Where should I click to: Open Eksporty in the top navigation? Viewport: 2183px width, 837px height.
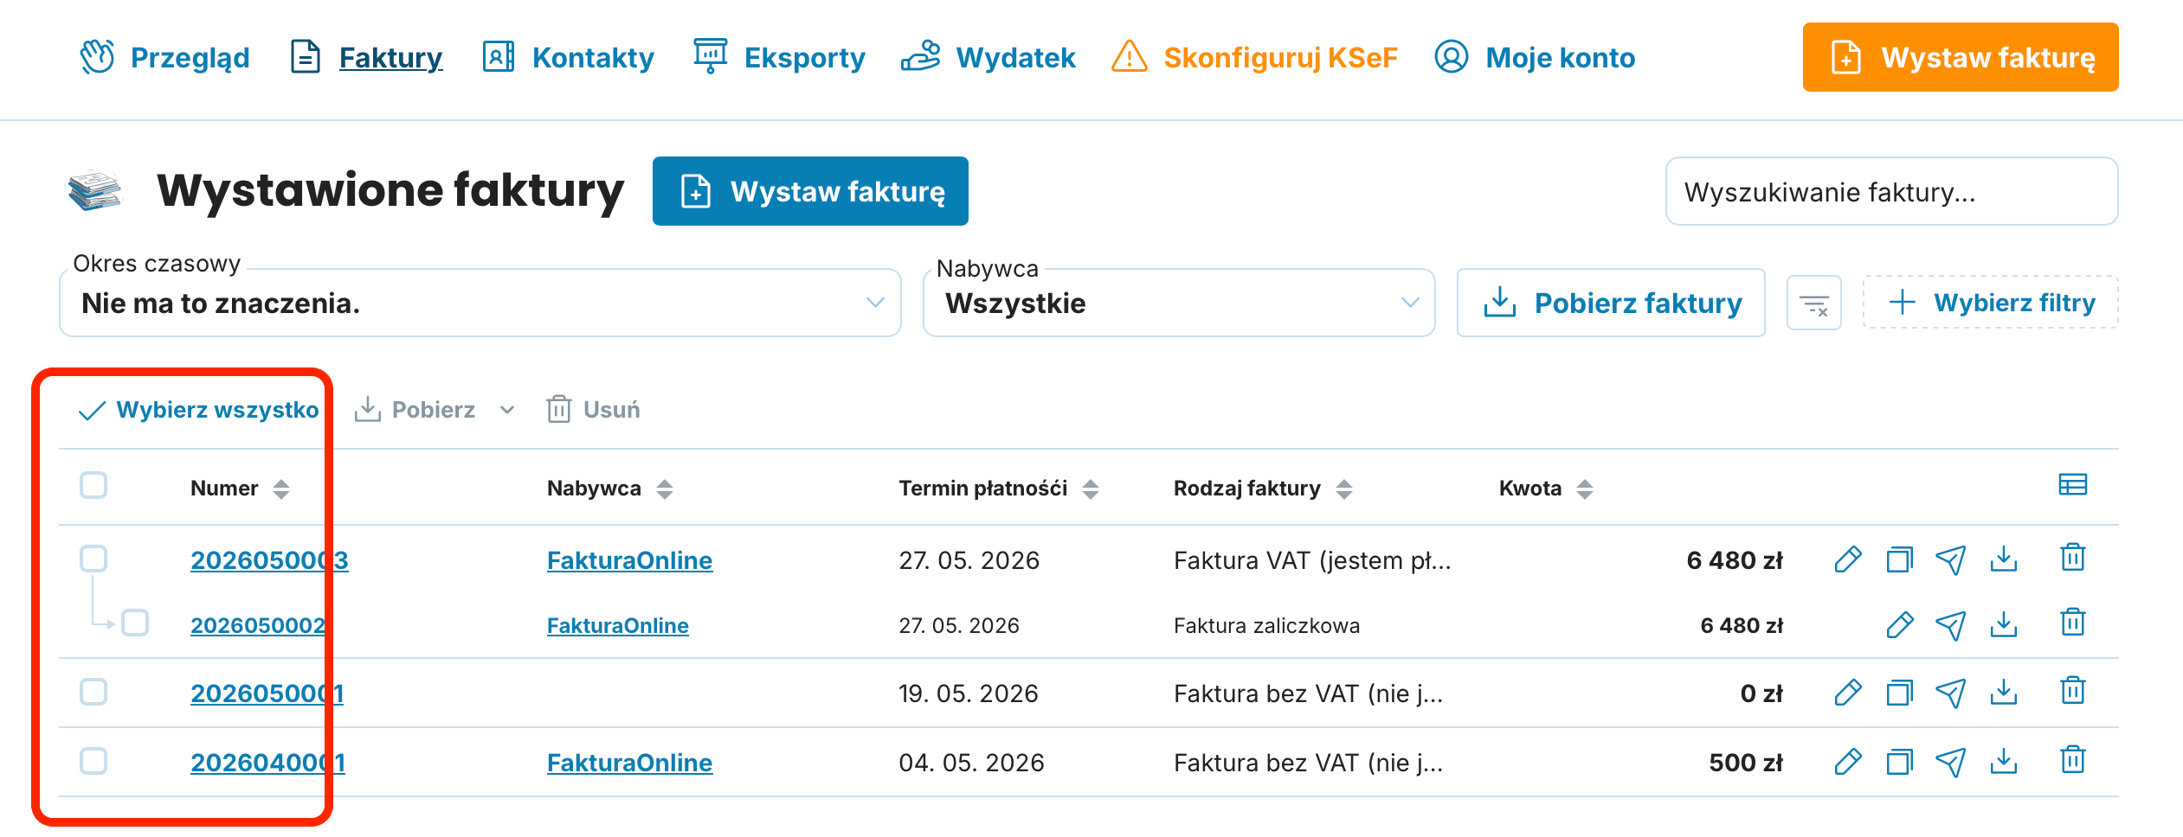pyautogui.click(x=779, y=57)
